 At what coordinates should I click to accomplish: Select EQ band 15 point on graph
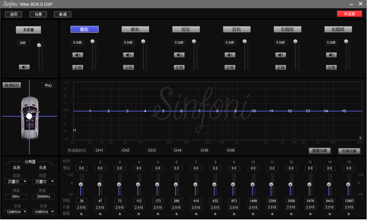[x=344, y=111]
